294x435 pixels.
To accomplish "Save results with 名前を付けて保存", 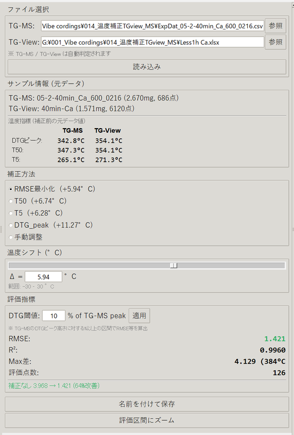I will coord(146,404).
